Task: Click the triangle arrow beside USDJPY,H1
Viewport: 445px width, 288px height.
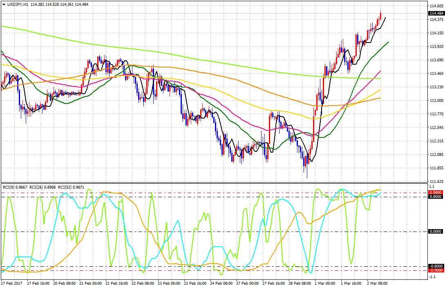Action: (x=4, y=4)
